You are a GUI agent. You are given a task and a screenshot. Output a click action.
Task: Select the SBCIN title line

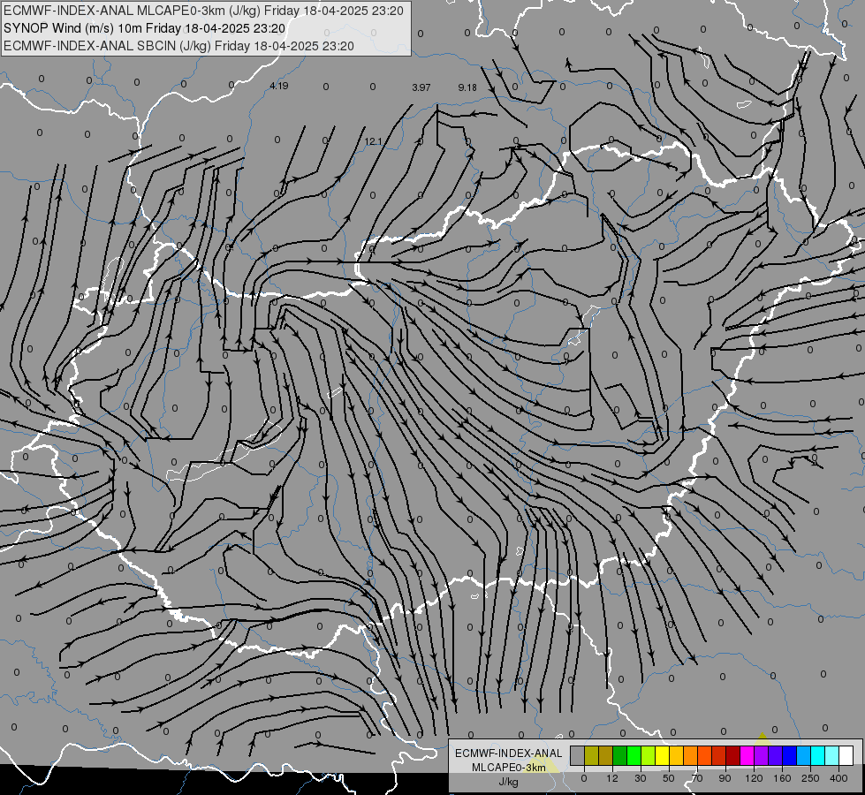[x=178, y=46]
